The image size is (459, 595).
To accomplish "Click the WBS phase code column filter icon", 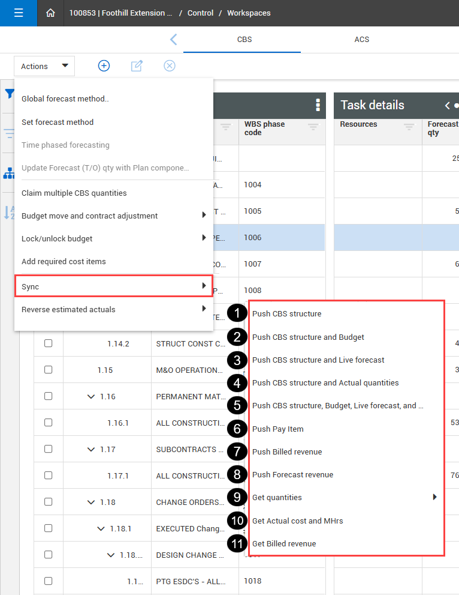I will coord(313,127).
